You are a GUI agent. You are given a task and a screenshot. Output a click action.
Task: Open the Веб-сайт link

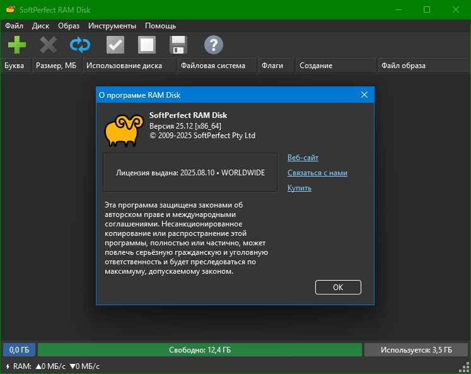click(x=303, y=158)
